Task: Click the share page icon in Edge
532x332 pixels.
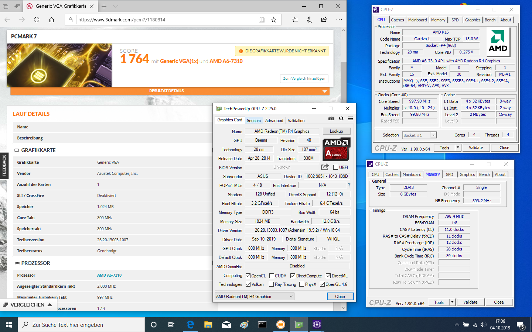Action: tap(324, 20)
